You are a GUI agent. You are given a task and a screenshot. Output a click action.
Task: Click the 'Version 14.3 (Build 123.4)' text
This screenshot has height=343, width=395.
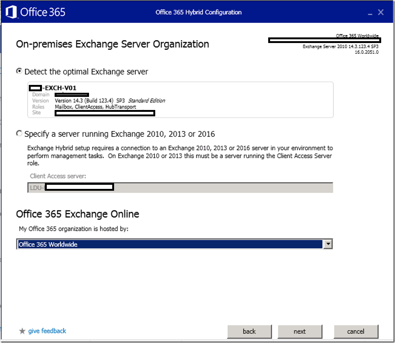[x=84, y=101]
